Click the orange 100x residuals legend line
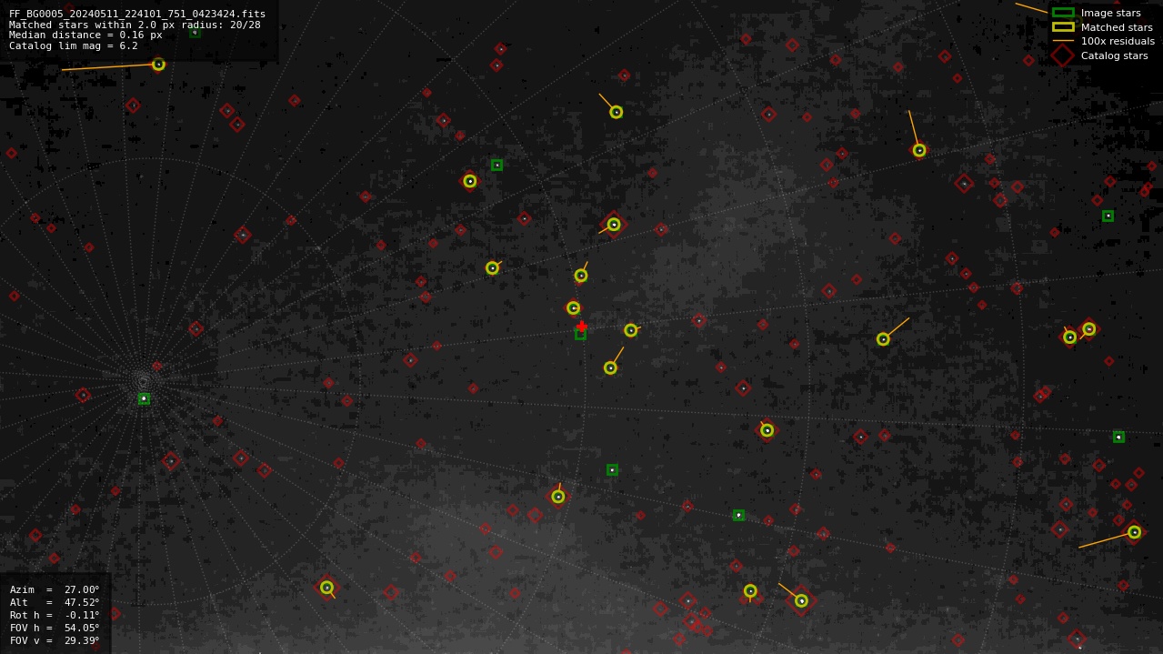 tap(1063, 41)
